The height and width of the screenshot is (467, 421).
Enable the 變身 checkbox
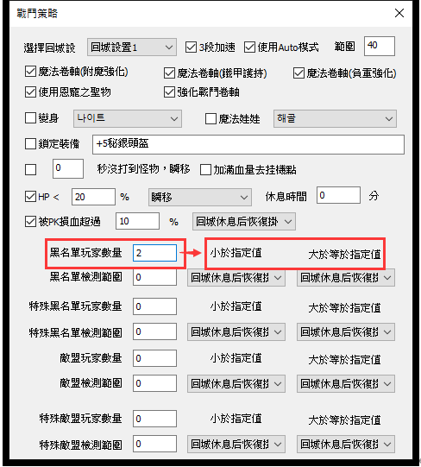pyautogui.click(x=30, y=118)
